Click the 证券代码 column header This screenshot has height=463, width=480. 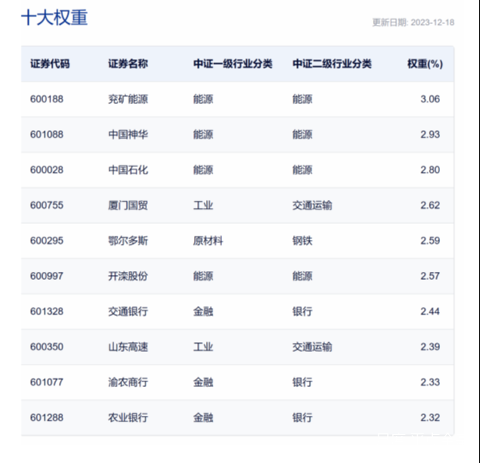pos(50,64)
